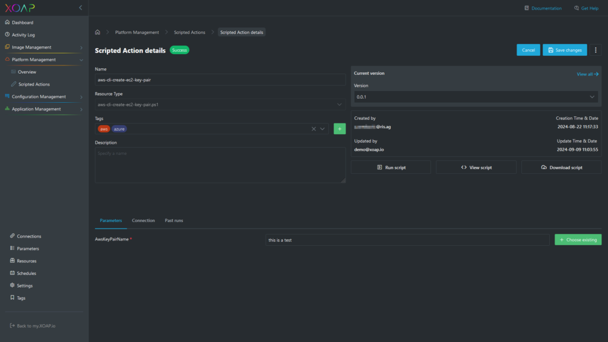The height and width of the screenshot is (342, 608).
Task: Click the Platform Management cloud icon
Action: pyautogui.click(x=7, y=59)
